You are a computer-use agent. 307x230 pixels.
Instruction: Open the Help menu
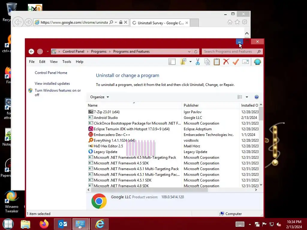pyautogui.click(x=79, y=62)
